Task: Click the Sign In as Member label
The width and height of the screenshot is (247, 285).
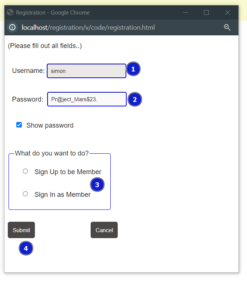Action: (62, 195)
